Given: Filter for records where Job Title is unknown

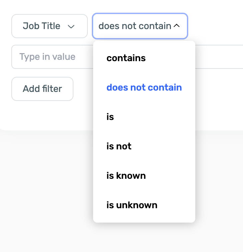Looking at the screenshot, I should 132,205.
